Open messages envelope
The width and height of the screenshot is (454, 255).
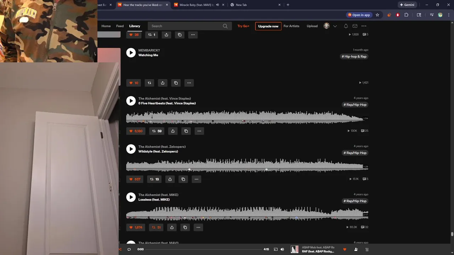click(x=355, y=26)
